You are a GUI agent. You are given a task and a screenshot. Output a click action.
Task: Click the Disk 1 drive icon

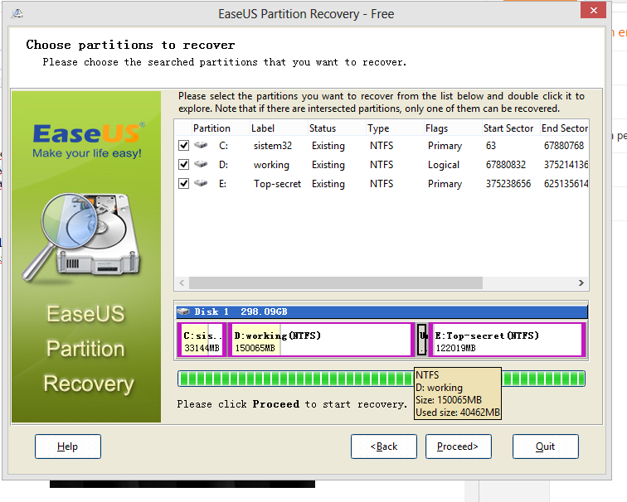(183, 311)
